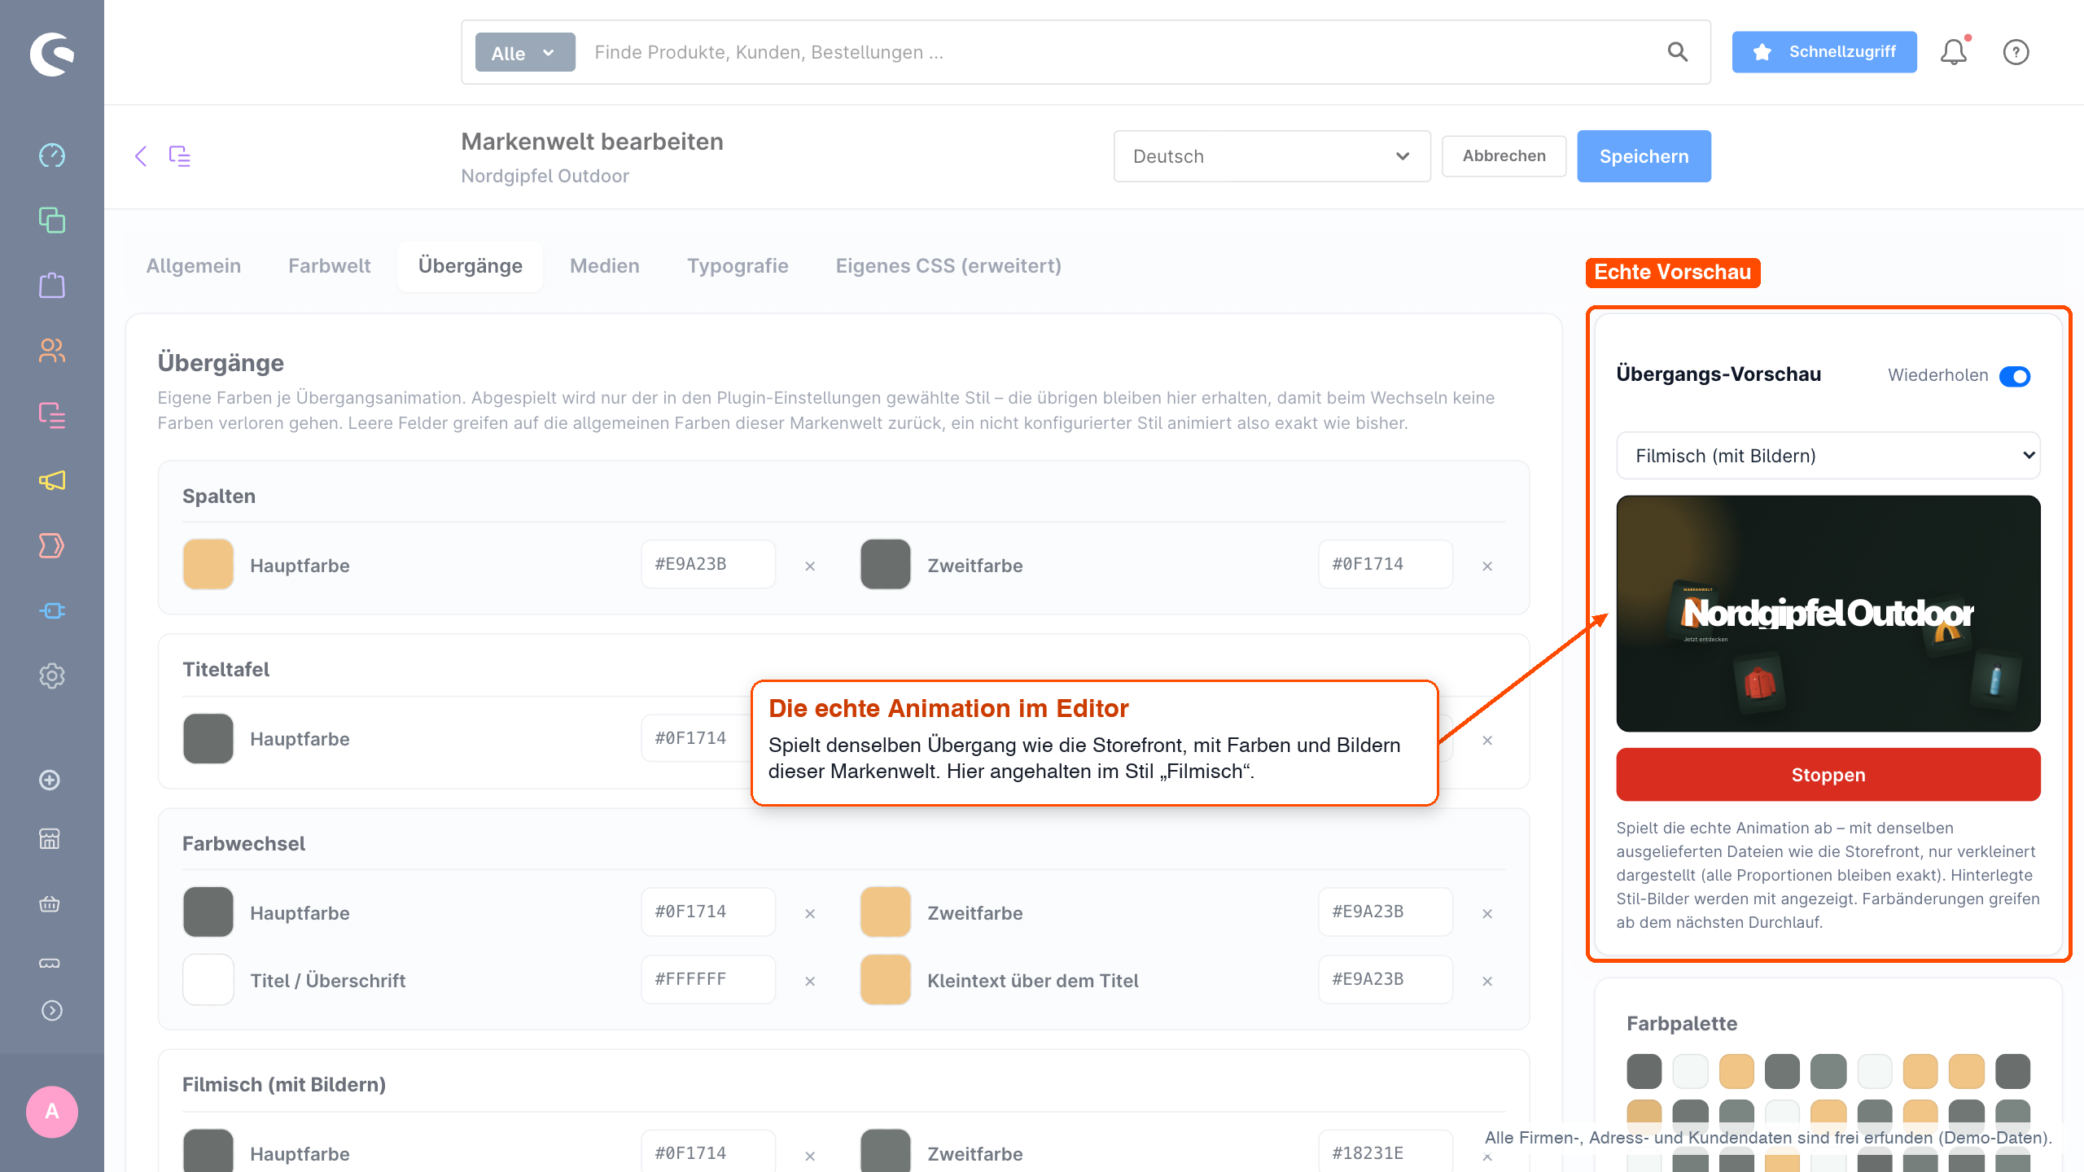Image resolution: width=2084 pixels, height=1172 pixels.
Task: Open the shopping basket sidebar icon
Action: click(50, 903)
